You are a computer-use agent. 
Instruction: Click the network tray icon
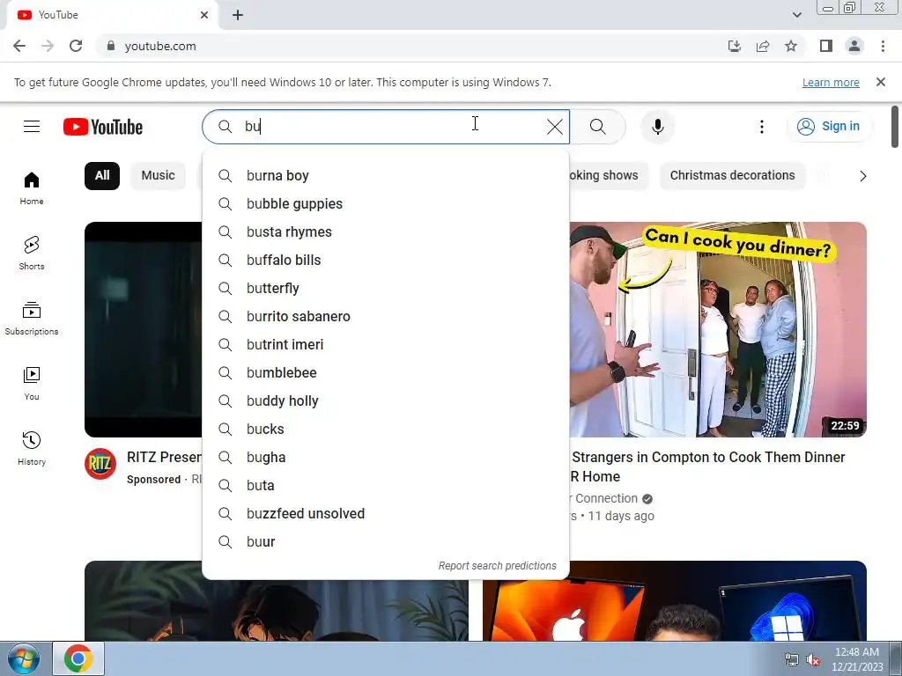(x=792, y=659)
